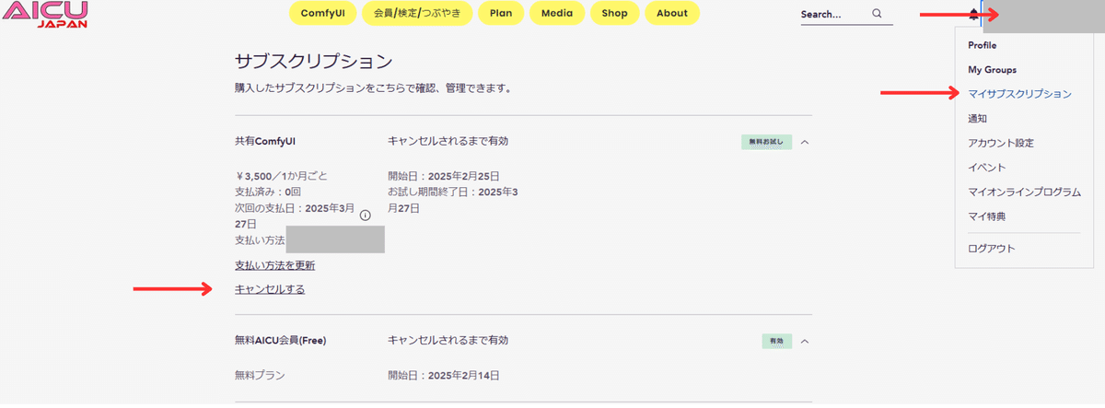The image size is (1105, 408).
Task: Click the 支払済み：0回 text
Action: (x=269, y=192)
